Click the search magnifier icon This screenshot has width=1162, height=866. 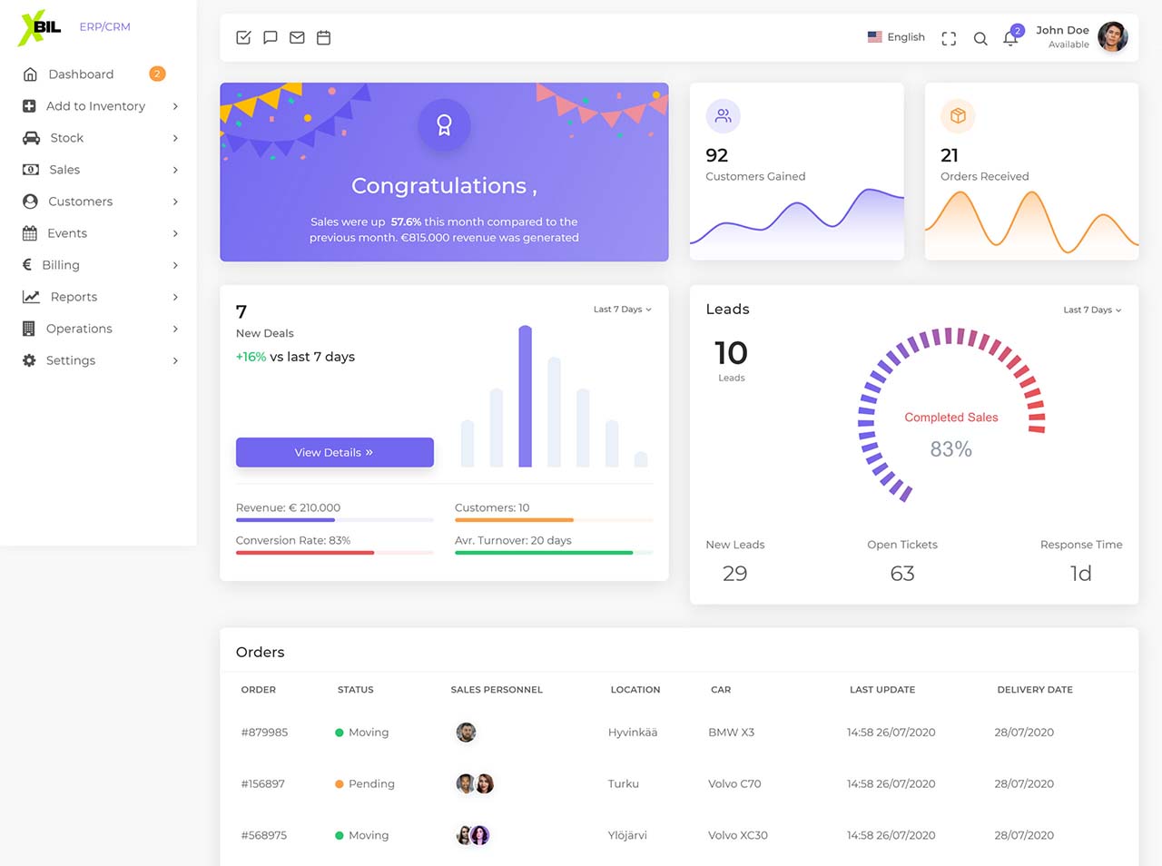980,38
